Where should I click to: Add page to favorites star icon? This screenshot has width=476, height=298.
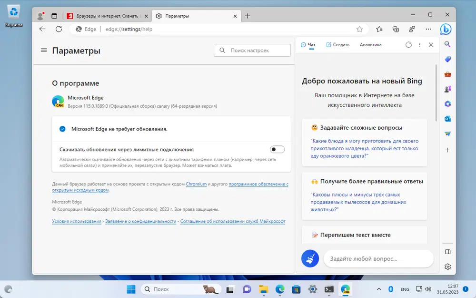click(359, 29)
